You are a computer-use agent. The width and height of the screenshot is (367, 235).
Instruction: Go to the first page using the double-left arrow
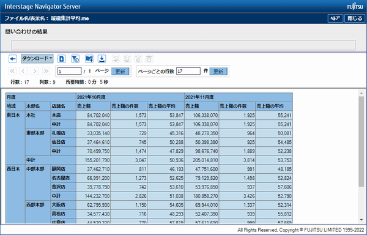(x=12, y=71)
